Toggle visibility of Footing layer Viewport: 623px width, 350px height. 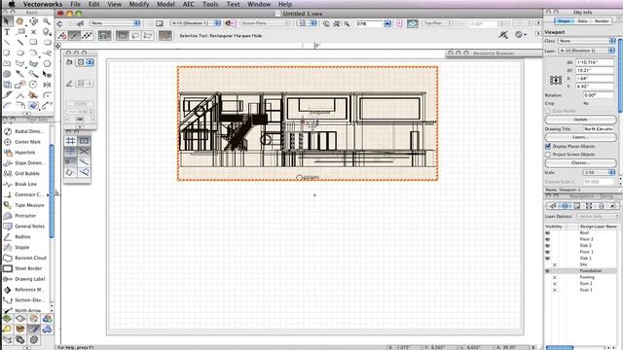click(x=555, y=277)
